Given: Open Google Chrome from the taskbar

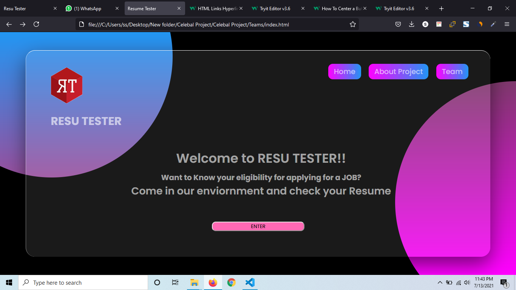Looking at the screenshot, I should point(231,282).
